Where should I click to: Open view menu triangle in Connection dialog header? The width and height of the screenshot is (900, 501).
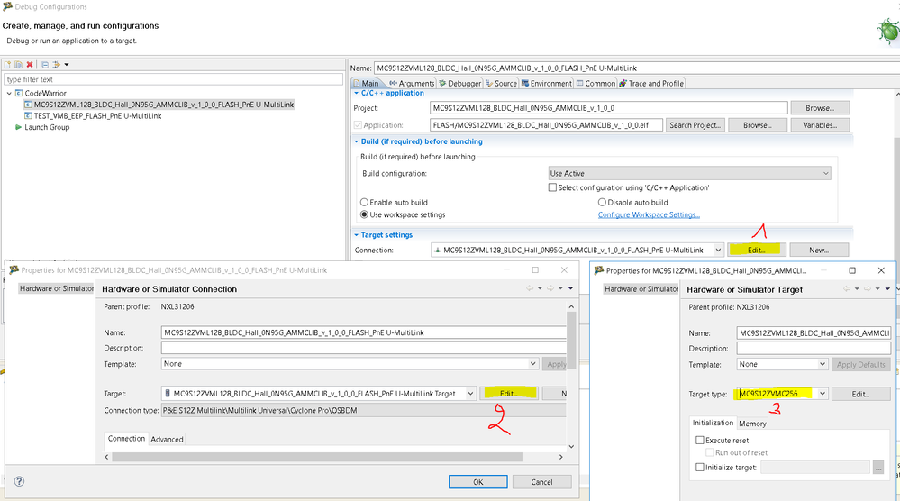click(570, 288)
